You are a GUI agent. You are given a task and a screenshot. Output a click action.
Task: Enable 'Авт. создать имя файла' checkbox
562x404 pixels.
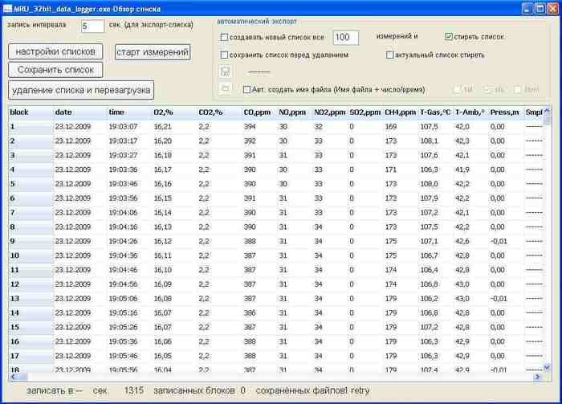(247, 89)
